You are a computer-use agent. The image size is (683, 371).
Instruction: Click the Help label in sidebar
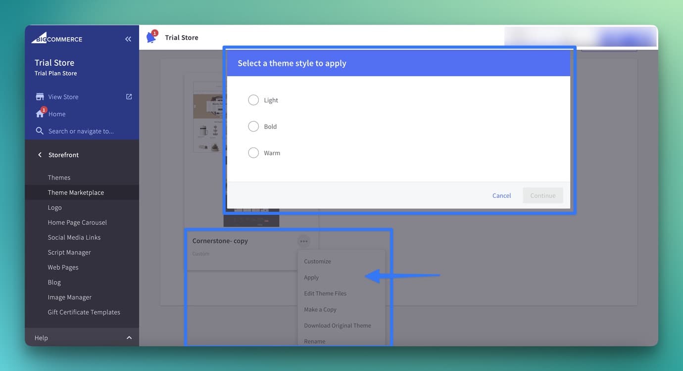(41, 338)
